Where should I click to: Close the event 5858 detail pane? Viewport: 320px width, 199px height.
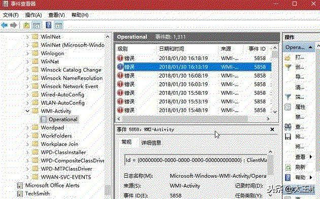point(272,129)
